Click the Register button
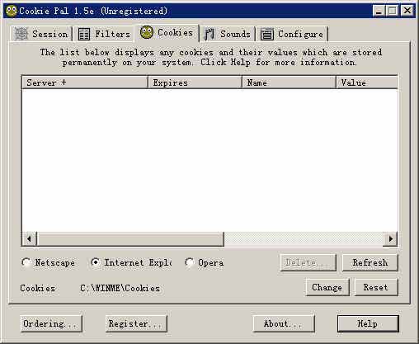 pyautogui.click(x=136, y=323)
